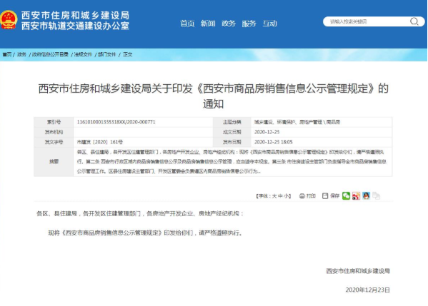Click the copy pages icon
The height and width of the screenshot is (306, 428).
pos(376,195)
